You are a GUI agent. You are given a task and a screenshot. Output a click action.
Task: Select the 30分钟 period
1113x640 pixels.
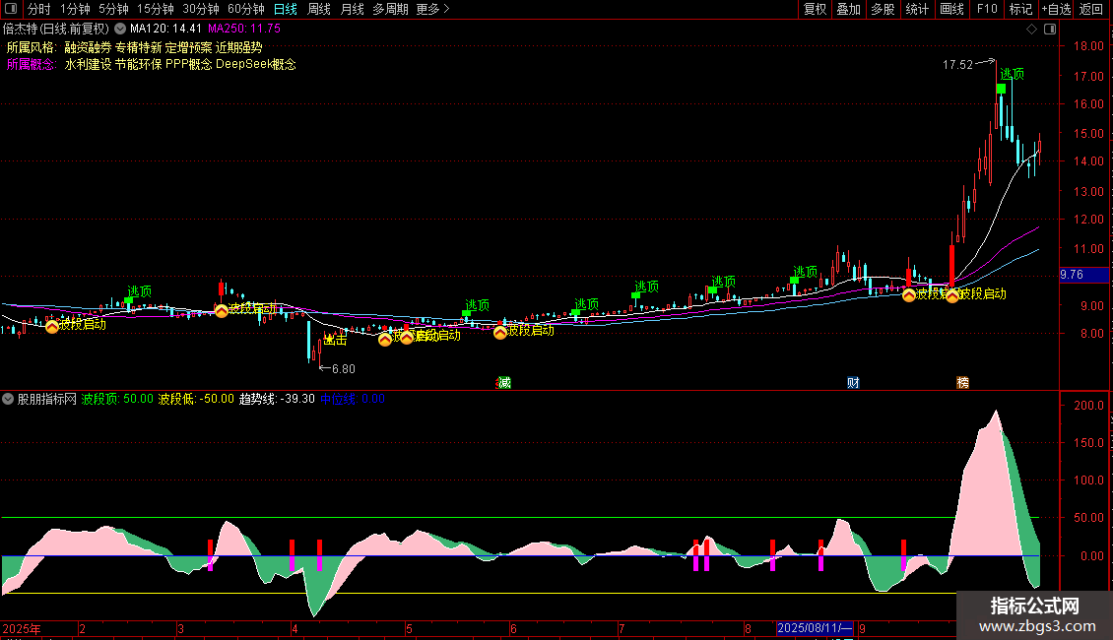coord(201,9)
